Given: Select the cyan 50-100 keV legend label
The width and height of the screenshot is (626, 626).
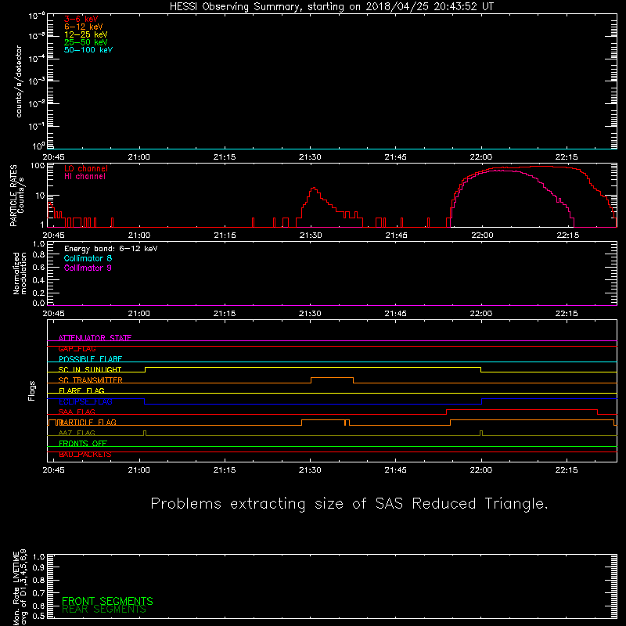Looking at the screenshot, I should pos(88,50).
